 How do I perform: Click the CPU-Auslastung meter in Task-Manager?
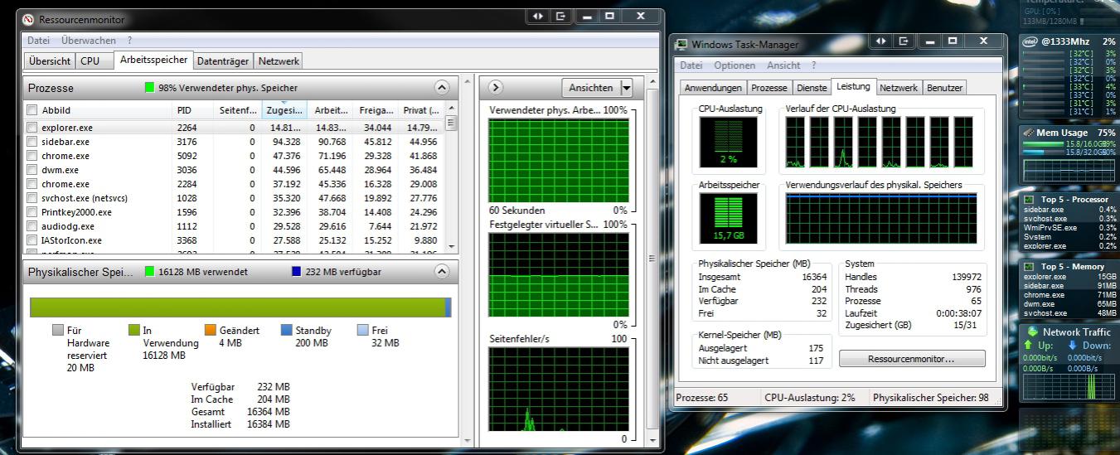728,141
